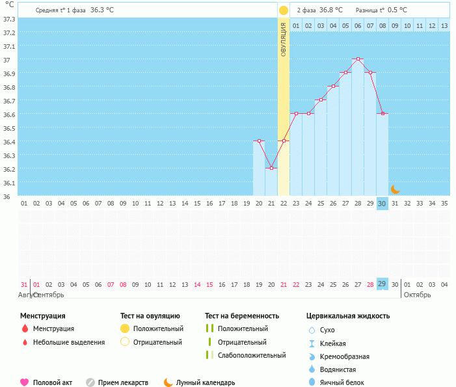Screen dimensions: 456x387
Task: Select phase two day 01 header cell
Action: pyautogui.click(x=296, y=26)
